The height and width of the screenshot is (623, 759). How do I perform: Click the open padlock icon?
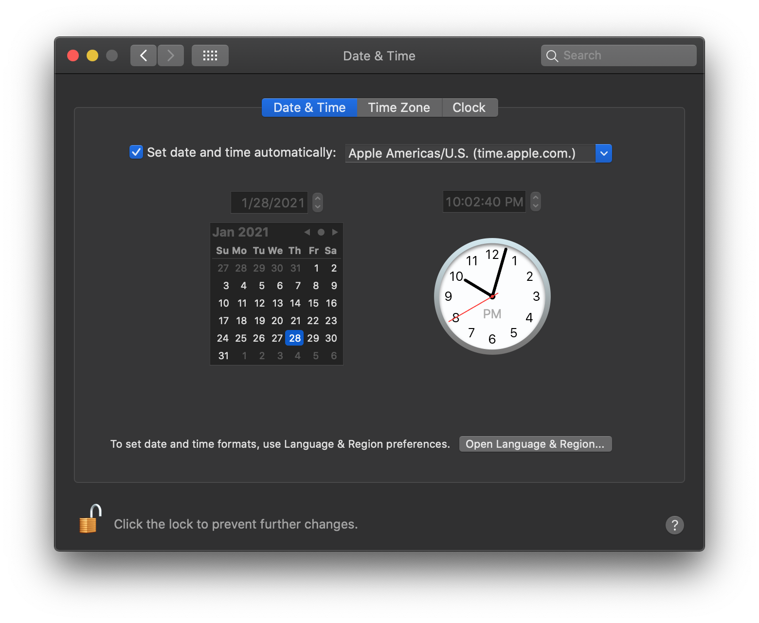pos(90,519)
